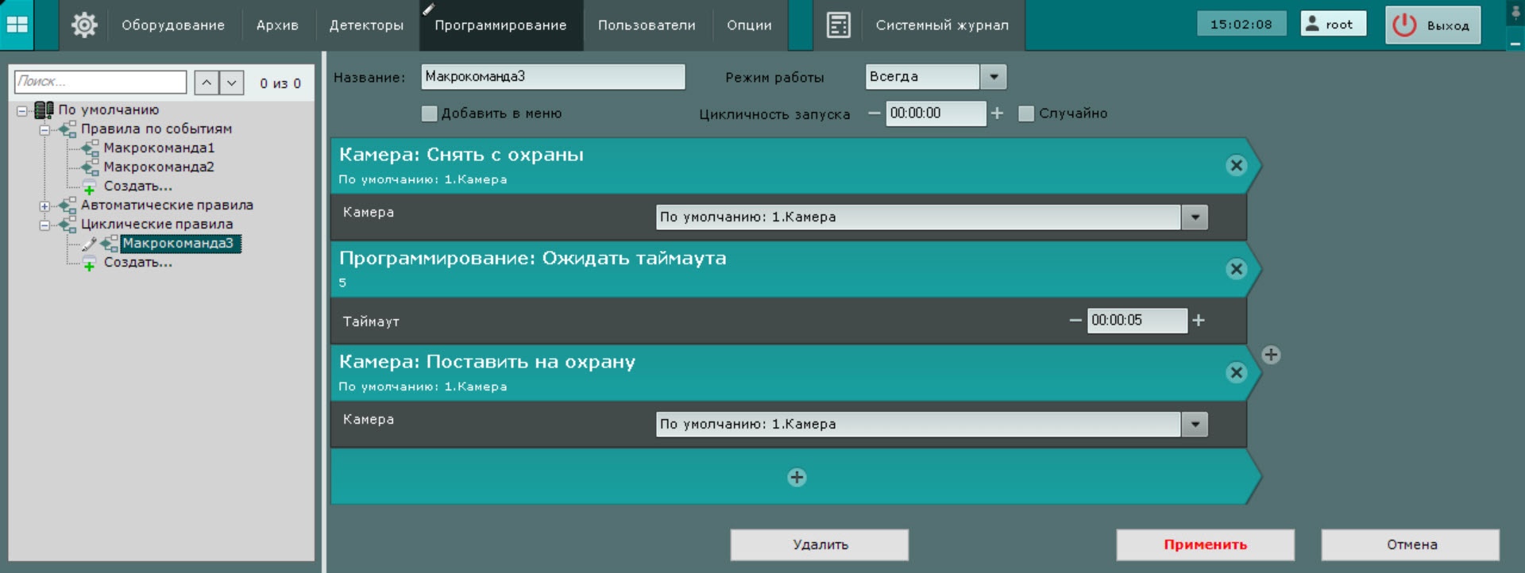Viewport: 1525px width, 573px height.
Task: Open the 'Пользователи' tab
Action: pyautogui.click(x=647, y=25)
